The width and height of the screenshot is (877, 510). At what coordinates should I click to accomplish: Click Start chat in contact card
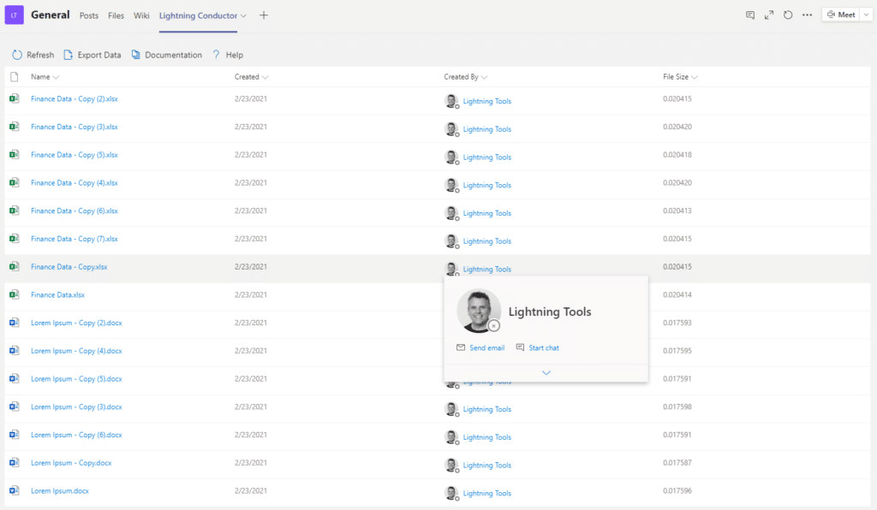click(544, 347)
